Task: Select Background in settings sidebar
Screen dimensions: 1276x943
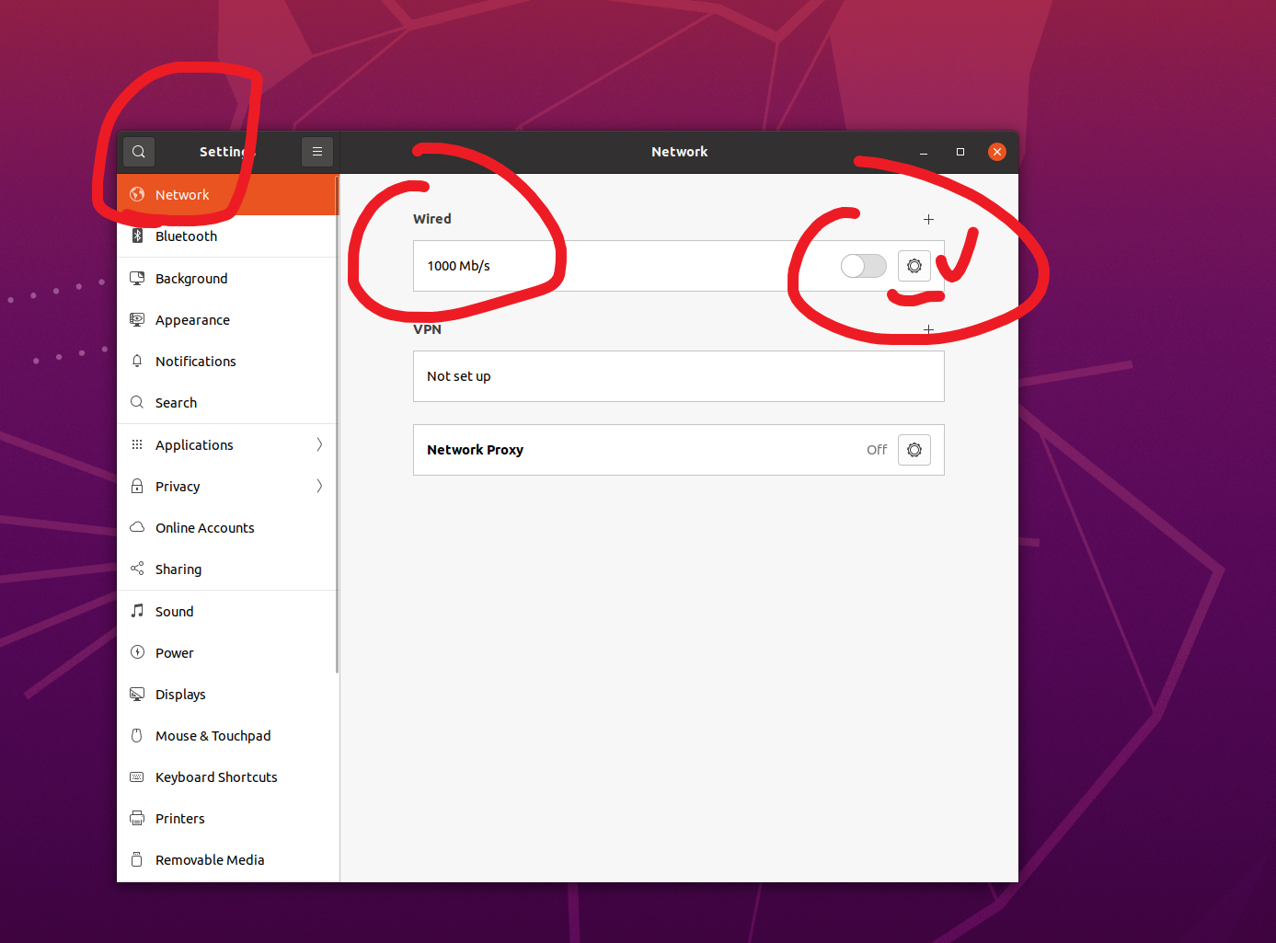Action: tap(227, 279)
